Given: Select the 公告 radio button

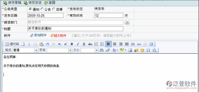Looking at the screenshot, I should [42, 9].
